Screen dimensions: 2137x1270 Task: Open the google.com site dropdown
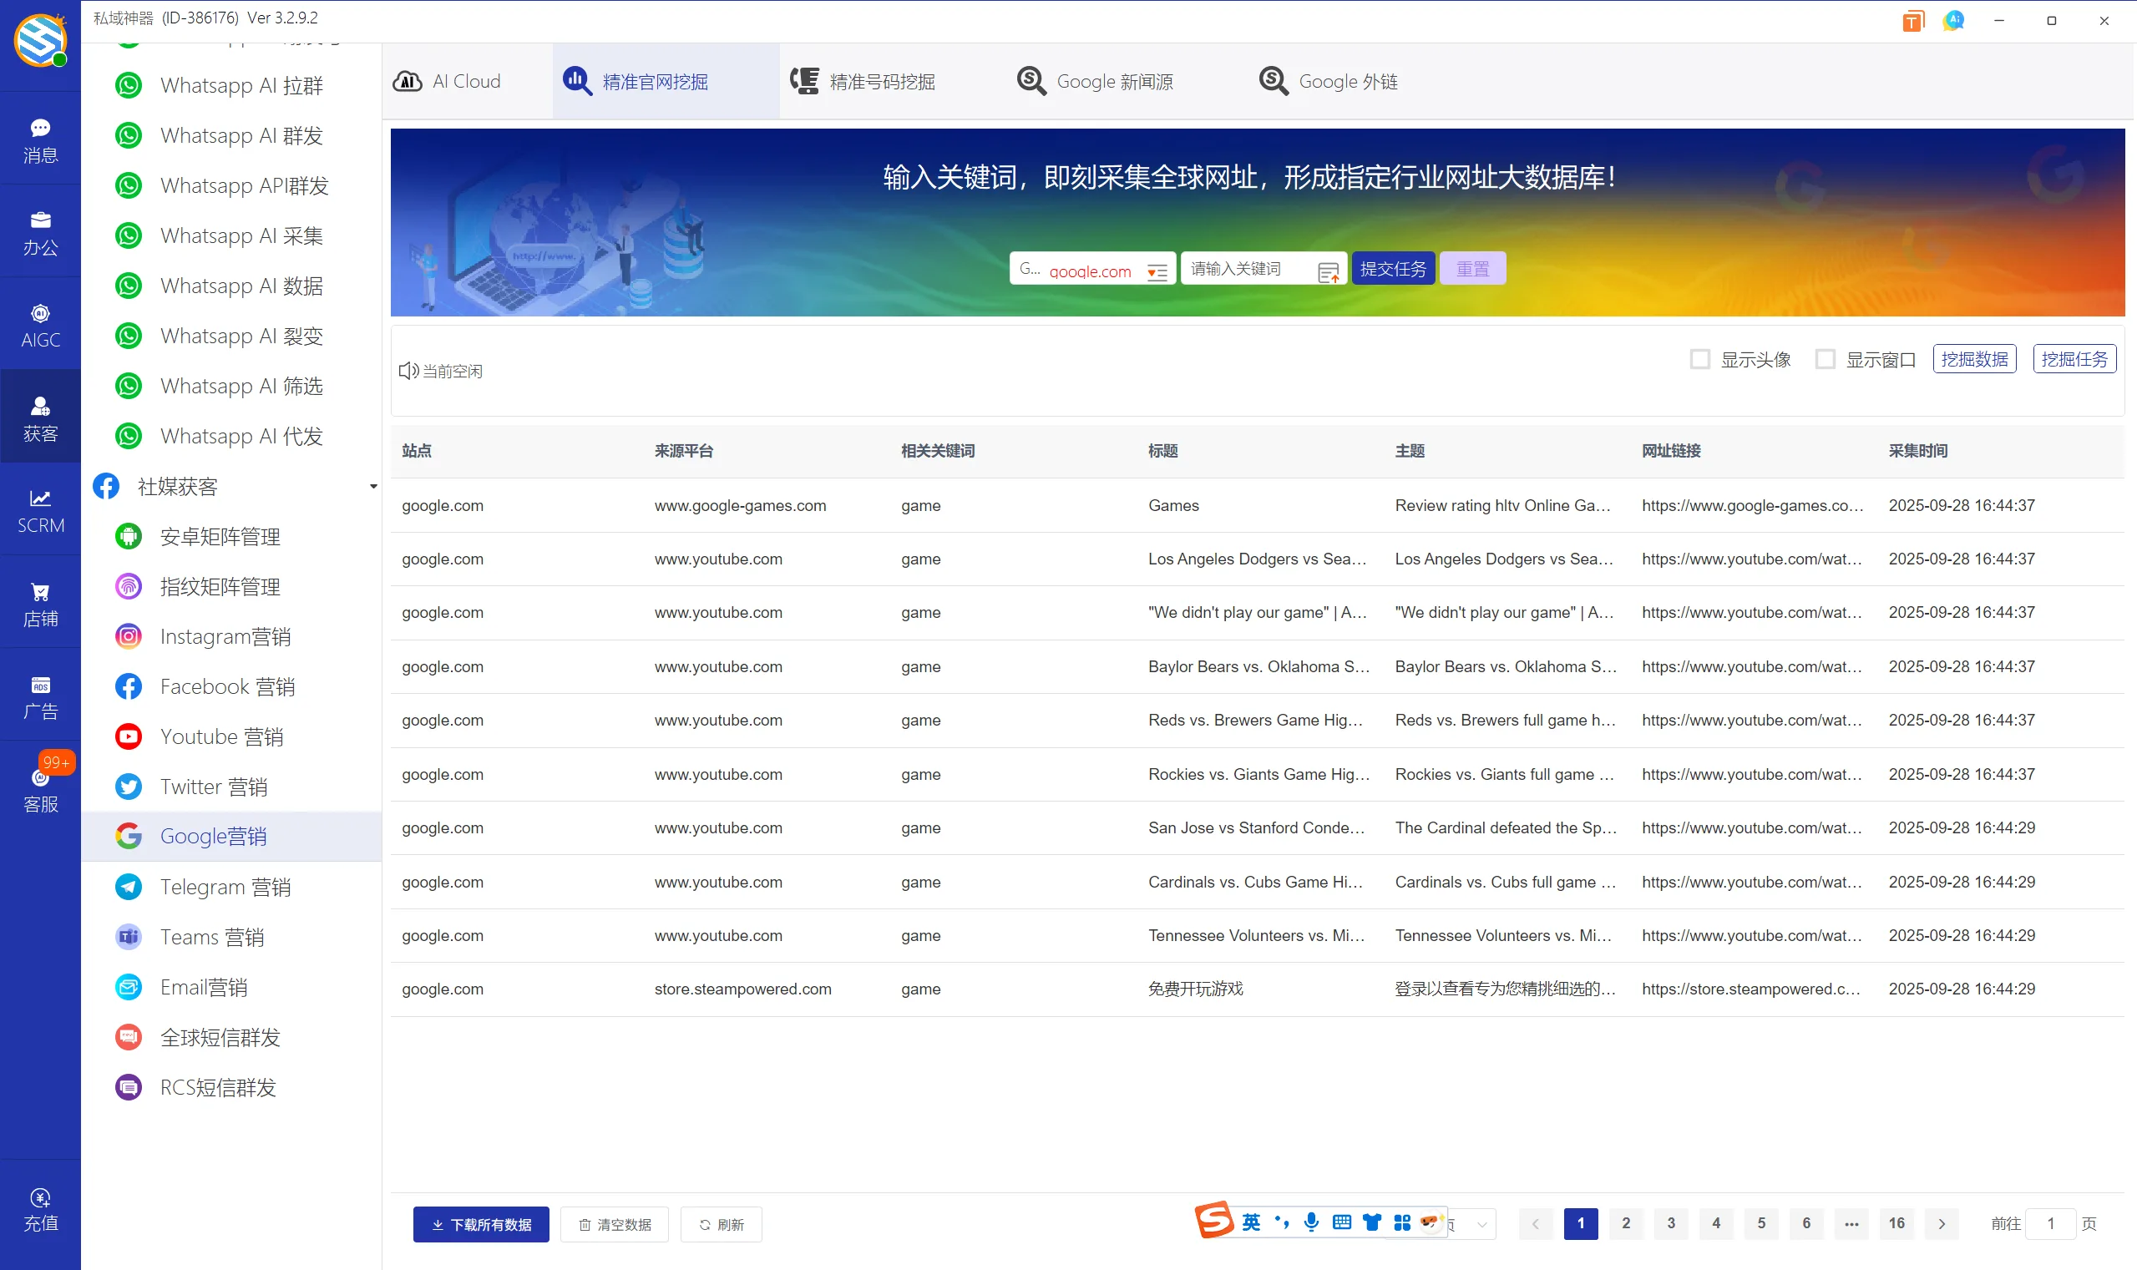[x=1157, y=272]
